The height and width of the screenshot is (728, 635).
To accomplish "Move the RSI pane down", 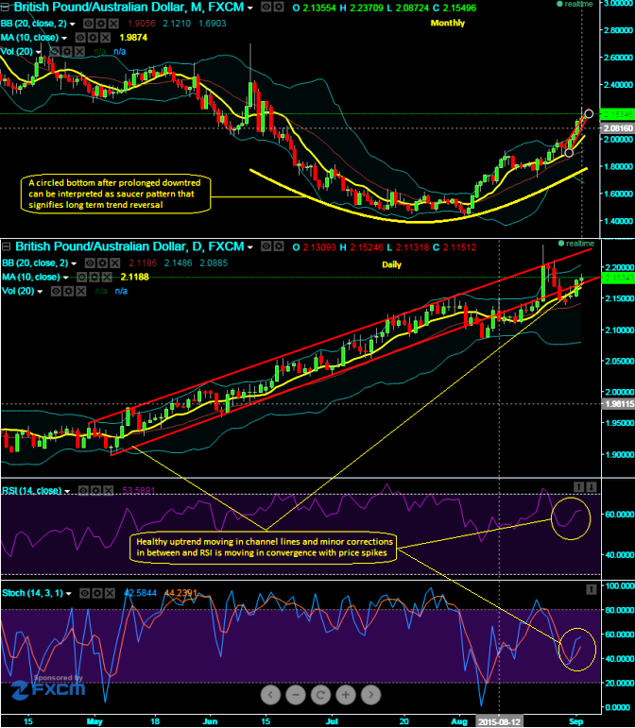I will point(591,486).
